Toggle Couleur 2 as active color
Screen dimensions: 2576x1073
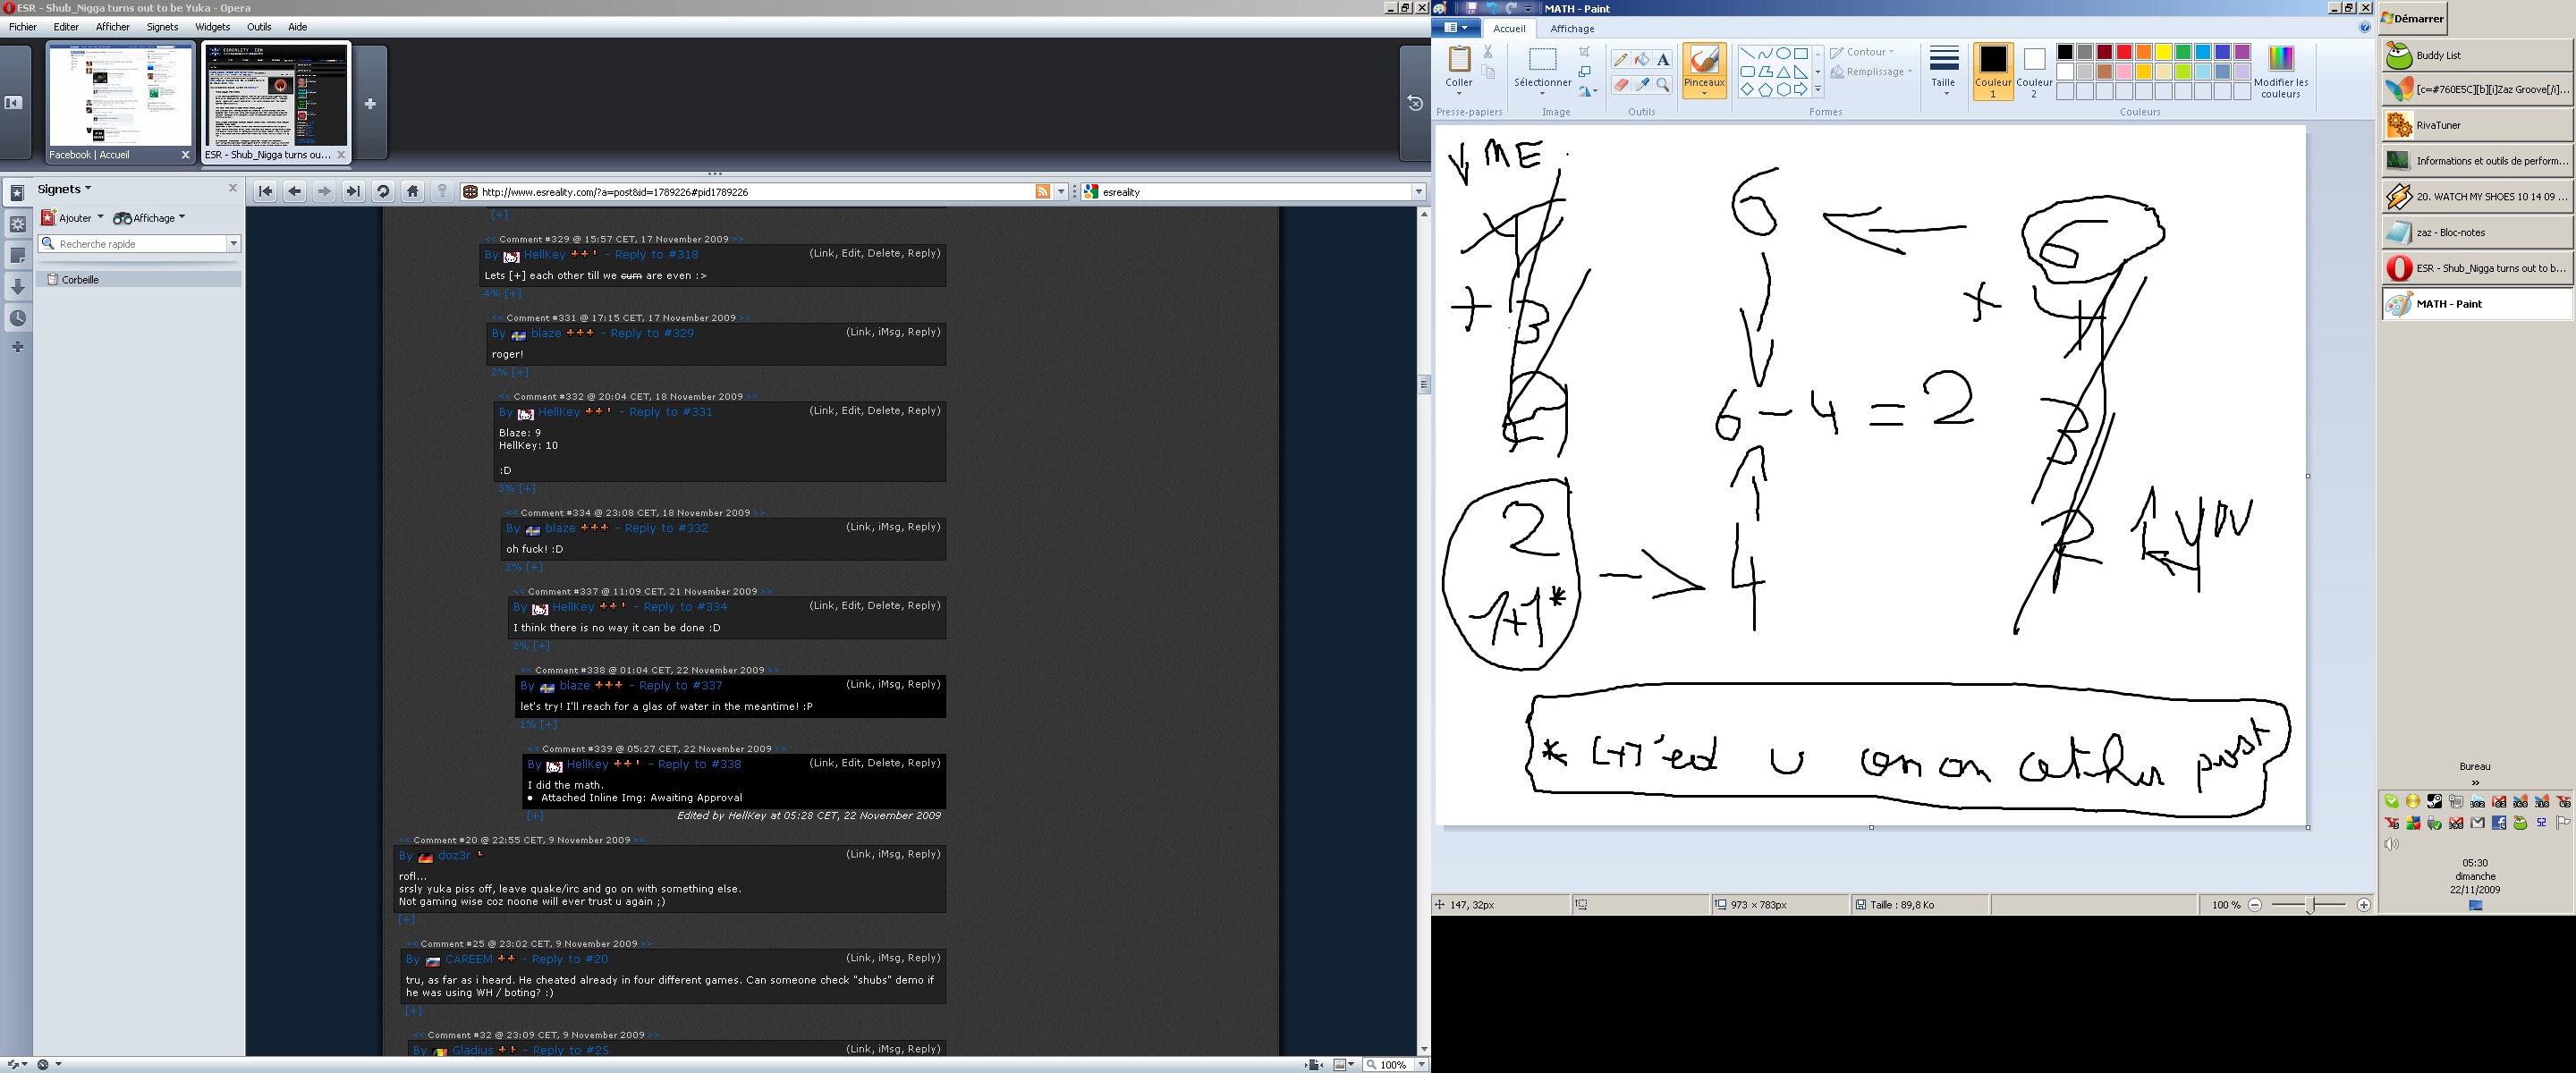coord(2033,71)
